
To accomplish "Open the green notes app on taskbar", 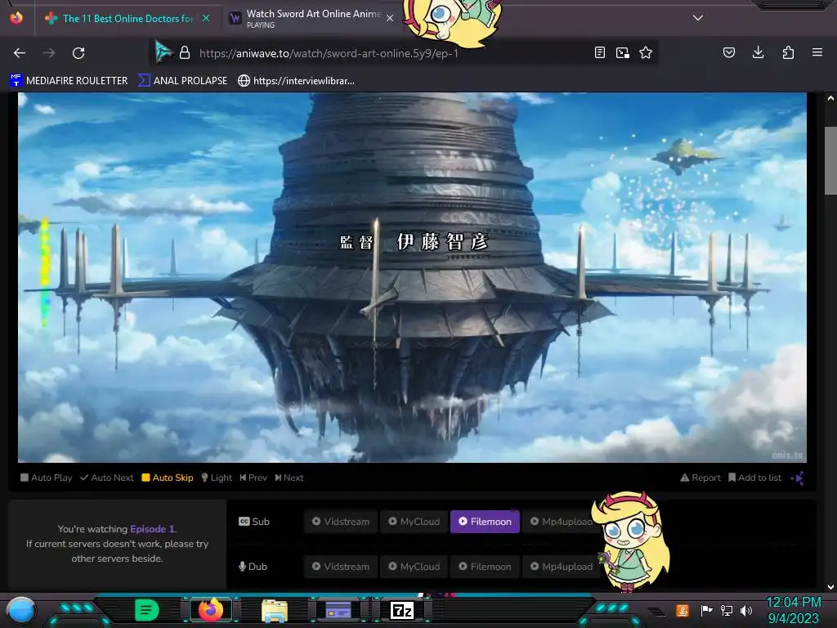I will tap(146, 610).
